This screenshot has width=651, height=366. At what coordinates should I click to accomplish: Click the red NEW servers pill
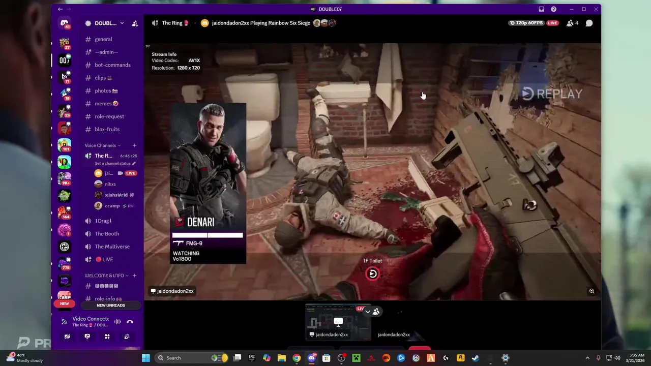[x=64, y=303]
